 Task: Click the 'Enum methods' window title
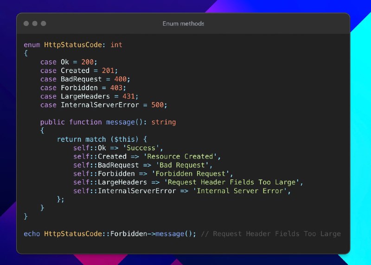tap(183, 24)
